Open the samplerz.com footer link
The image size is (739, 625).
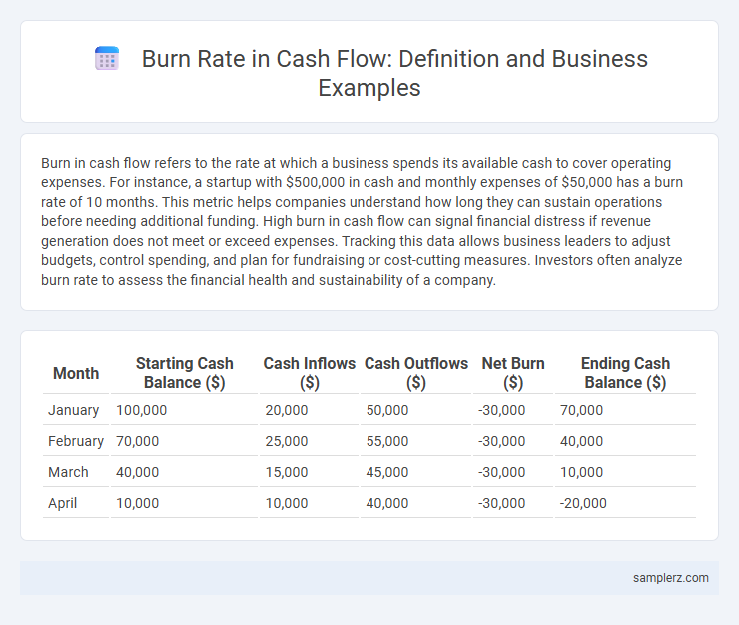click(x=671, y=577)
